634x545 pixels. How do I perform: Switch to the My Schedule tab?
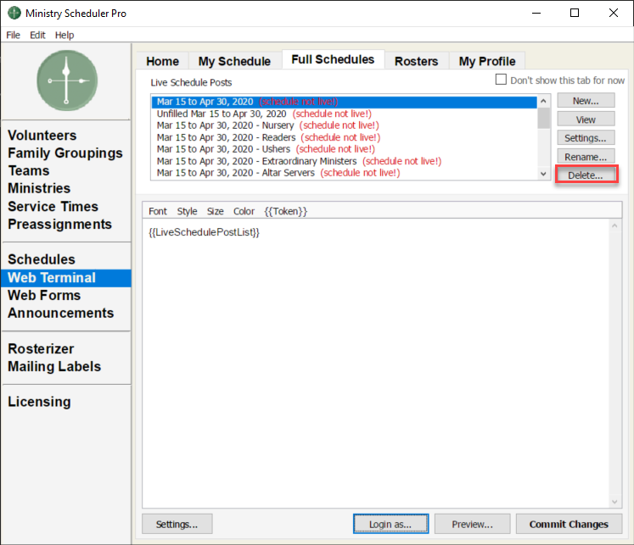click(234, 61)
